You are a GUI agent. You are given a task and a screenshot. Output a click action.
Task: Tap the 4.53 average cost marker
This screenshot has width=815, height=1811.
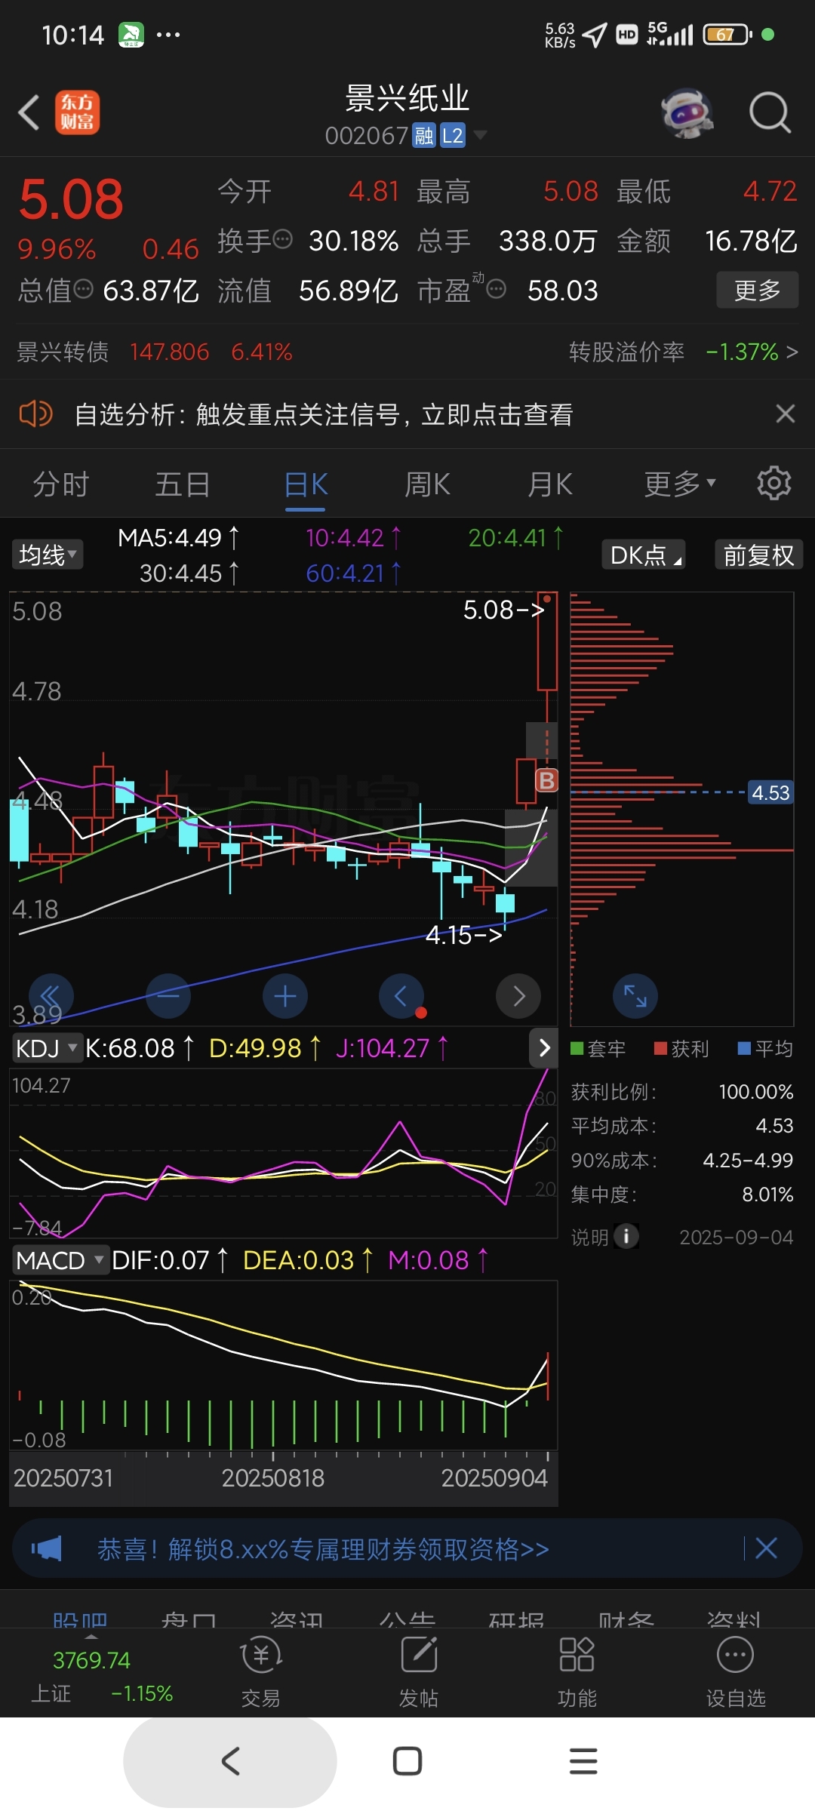point(770,792)
